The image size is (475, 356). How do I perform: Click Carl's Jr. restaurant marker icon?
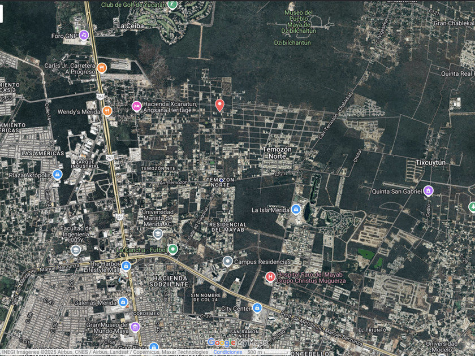[102, 68]
